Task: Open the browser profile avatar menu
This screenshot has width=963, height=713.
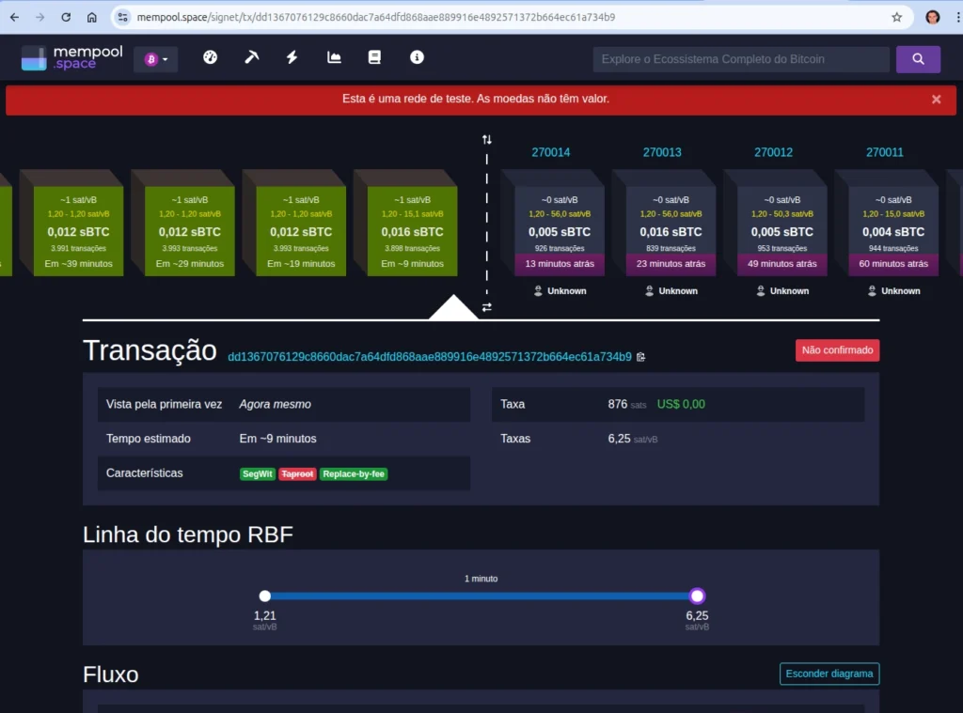Action: click(x=931, y=16)
